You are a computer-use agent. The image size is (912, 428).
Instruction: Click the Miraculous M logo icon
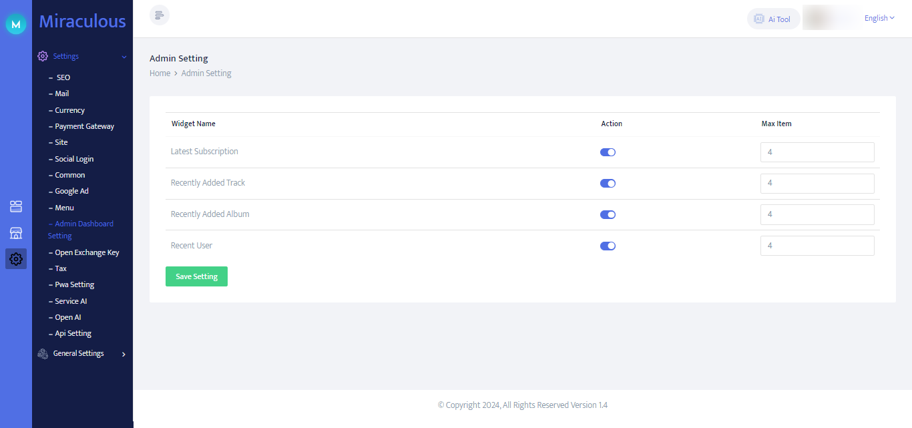pyautogui.click(x=16, y=24)
